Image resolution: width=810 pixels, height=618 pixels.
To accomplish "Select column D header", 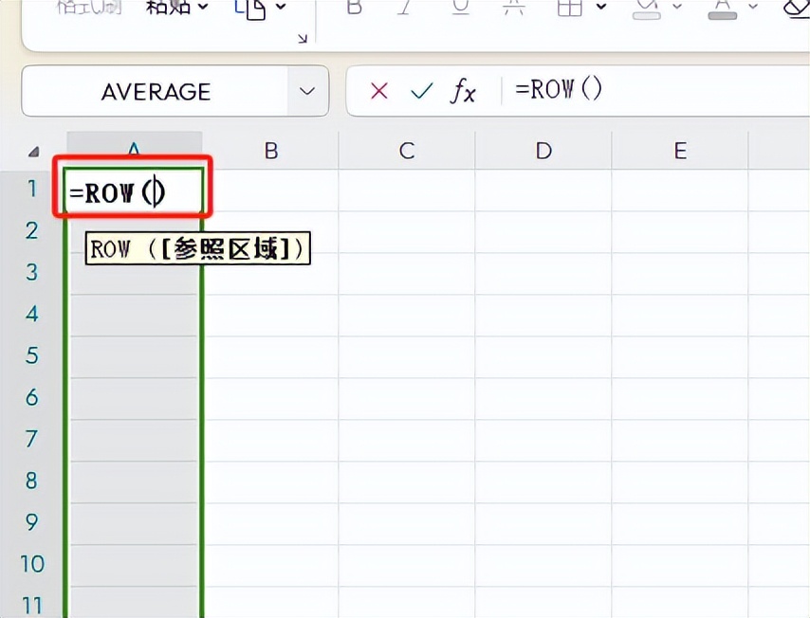I will (543, 151).
